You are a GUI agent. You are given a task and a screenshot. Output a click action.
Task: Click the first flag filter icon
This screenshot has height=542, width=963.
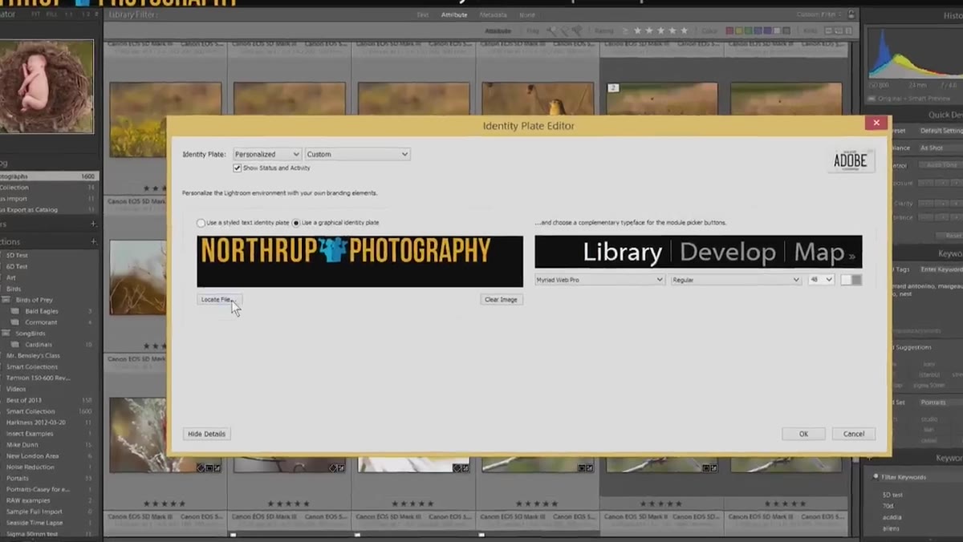click(553, 31)
